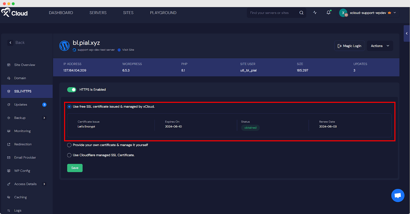The height and width of the screenshot is (214, 410).
Task: Expand the Access Details submenu arrow
Action: 44,184
